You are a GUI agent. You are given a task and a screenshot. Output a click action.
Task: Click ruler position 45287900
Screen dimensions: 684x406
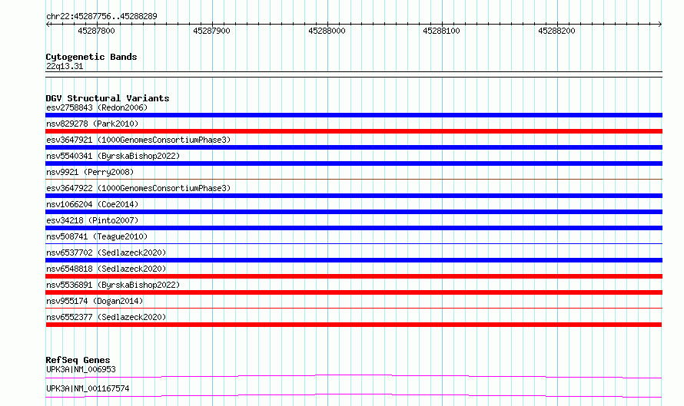point(211,31)
